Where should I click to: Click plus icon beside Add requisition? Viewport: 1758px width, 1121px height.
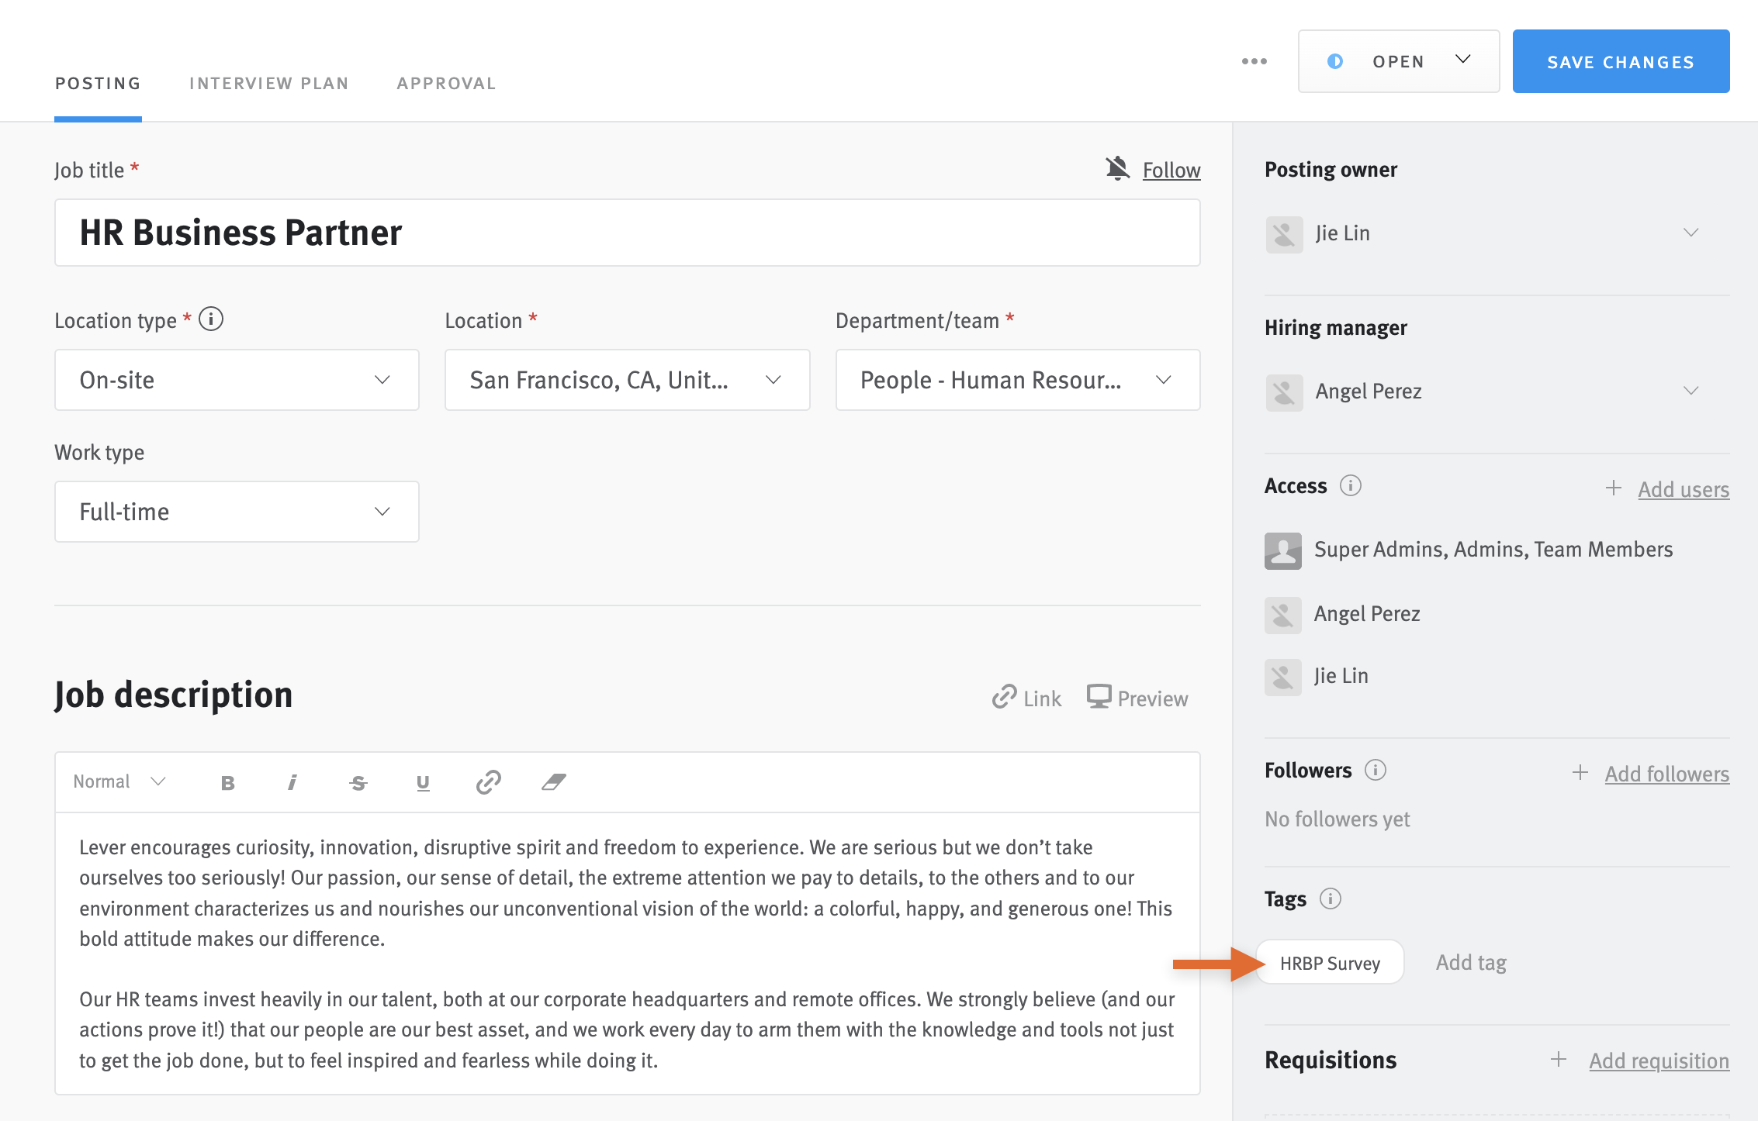[x=1559, y=1059]
